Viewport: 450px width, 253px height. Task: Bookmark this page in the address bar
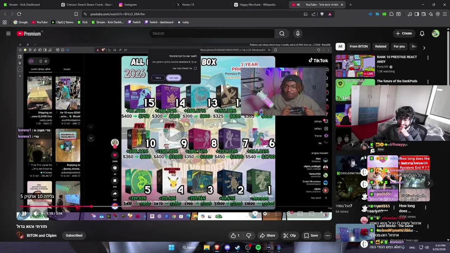[76, 14]
